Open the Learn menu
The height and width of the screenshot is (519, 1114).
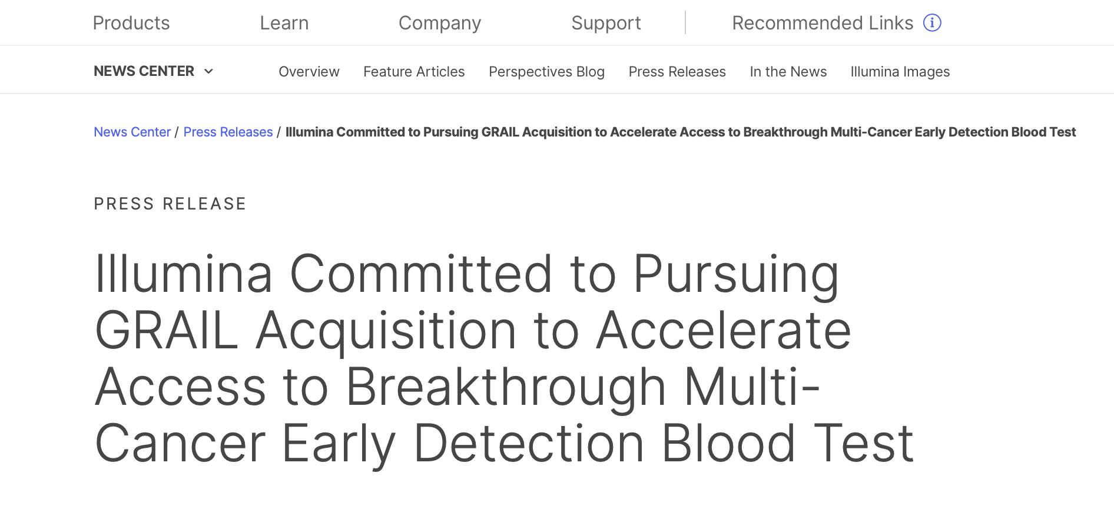pos(284,23)
